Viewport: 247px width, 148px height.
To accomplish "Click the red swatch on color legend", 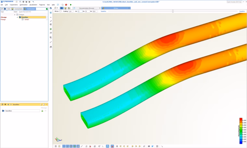I will pos(241,119).
